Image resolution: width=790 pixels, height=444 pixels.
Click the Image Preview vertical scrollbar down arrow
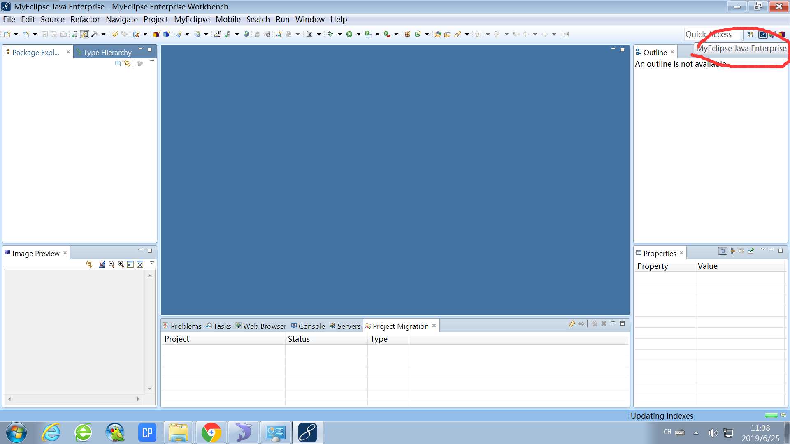(150, 388)
